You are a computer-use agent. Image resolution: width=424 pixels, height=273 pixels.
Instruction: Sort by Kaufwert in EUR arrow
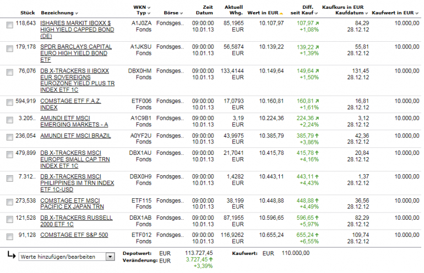pyautogui.click(x=417, y=13)
